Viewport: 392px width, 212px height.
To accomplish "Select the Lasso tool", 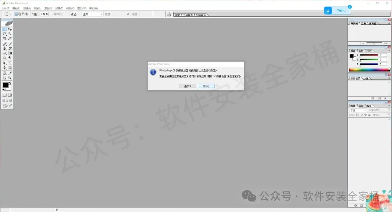I will 4,33.
